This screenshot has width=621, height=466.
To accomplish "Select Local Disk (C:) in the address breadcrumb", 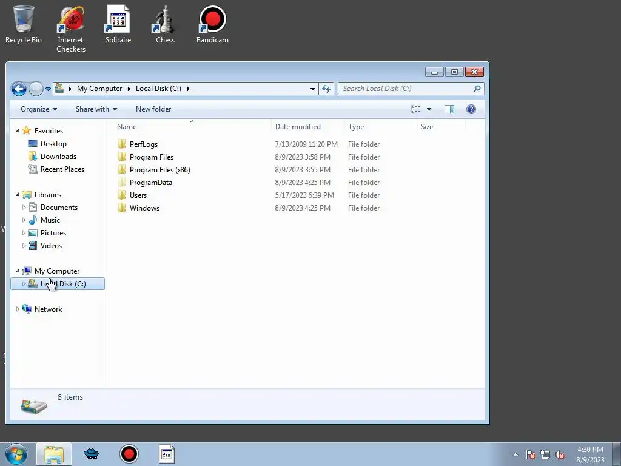I will pos(158,89).
